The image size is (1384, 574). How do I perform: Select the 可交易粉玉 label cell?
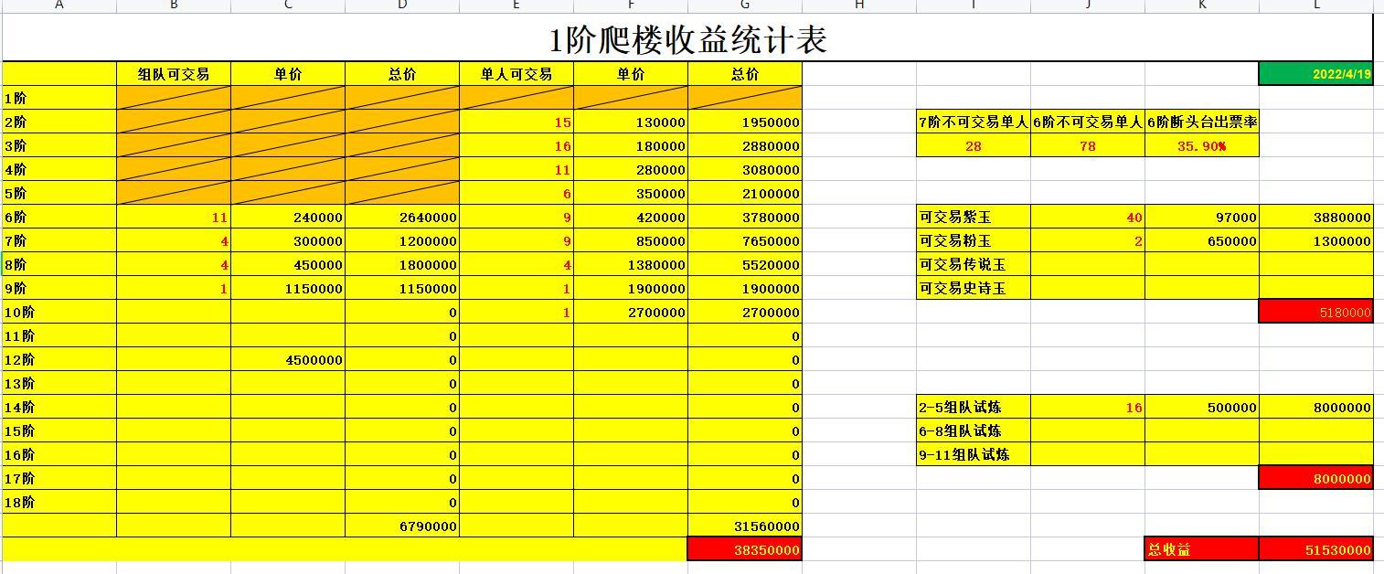tap(974, 240)
